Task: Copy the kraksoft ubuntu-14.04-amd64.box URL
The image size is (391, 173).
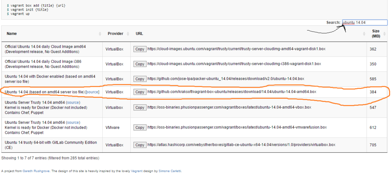Action: (x=140, y=92)
